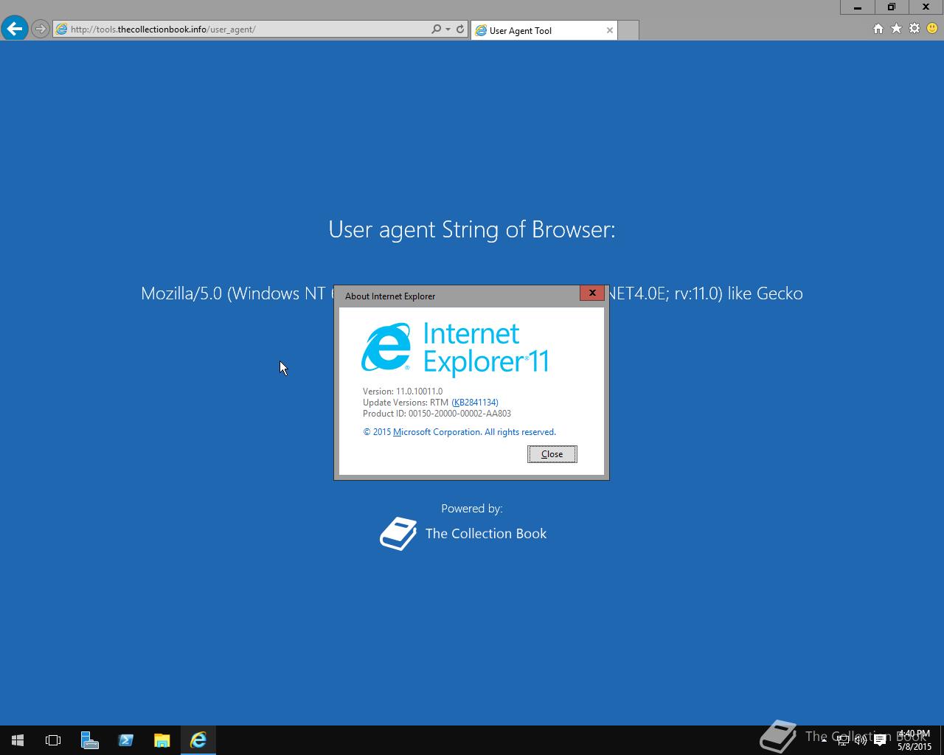
Task: Refresh the page with the reload icon
Action: [460, 29]
